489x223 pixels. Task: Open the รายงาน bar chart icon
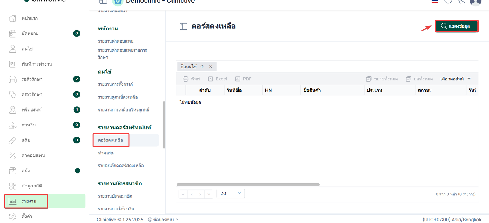pos(13,201)
